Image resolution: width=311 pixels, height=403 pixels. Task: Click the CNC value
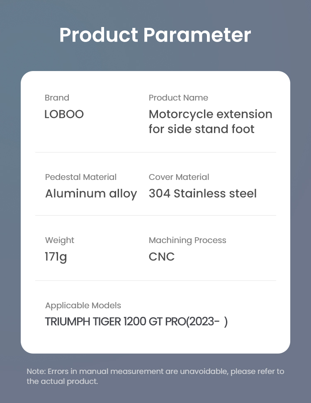click(162, 256)
